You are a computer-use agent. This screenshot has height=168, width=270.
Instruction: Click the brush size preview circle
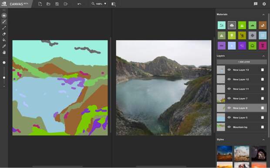pos(4,62)
